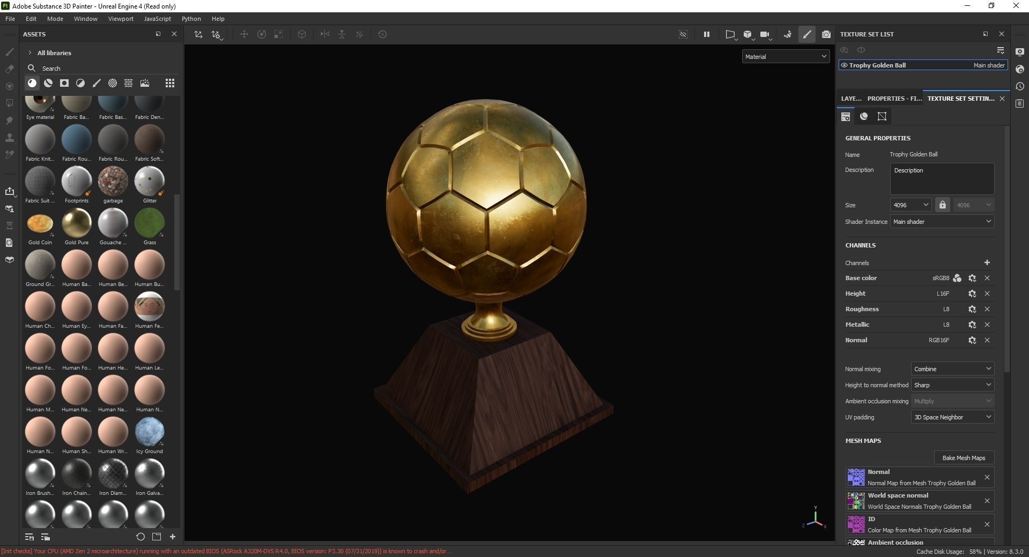Screen dimensions: 1029x557
Task: Import resources with plus button in Assets
Action: click(x=173, y=537)
